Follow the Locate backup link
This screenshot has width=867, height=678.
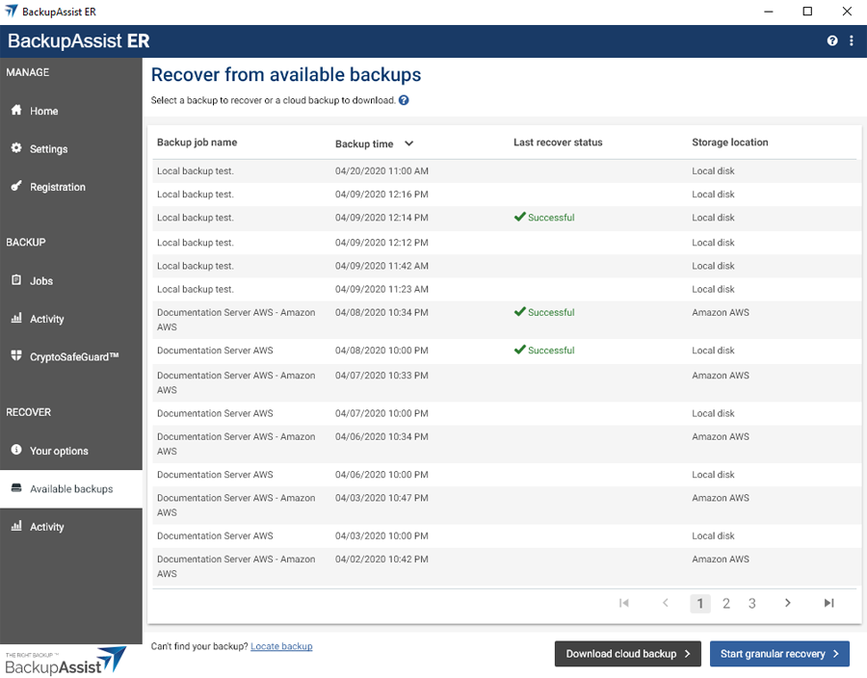[281, 646]
